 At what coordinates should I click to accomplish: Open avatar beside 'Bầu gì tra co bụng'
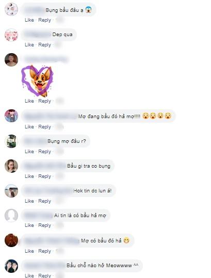[x=11, y=166]
